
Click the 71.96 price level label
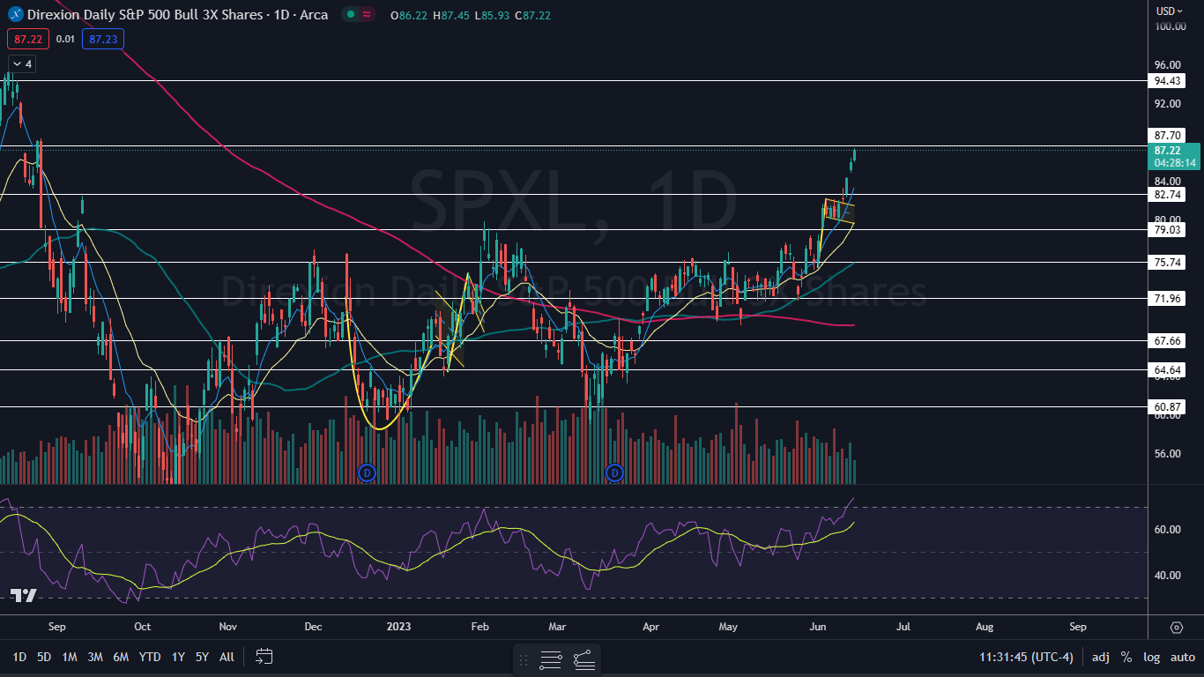[x=1168, y=299]
